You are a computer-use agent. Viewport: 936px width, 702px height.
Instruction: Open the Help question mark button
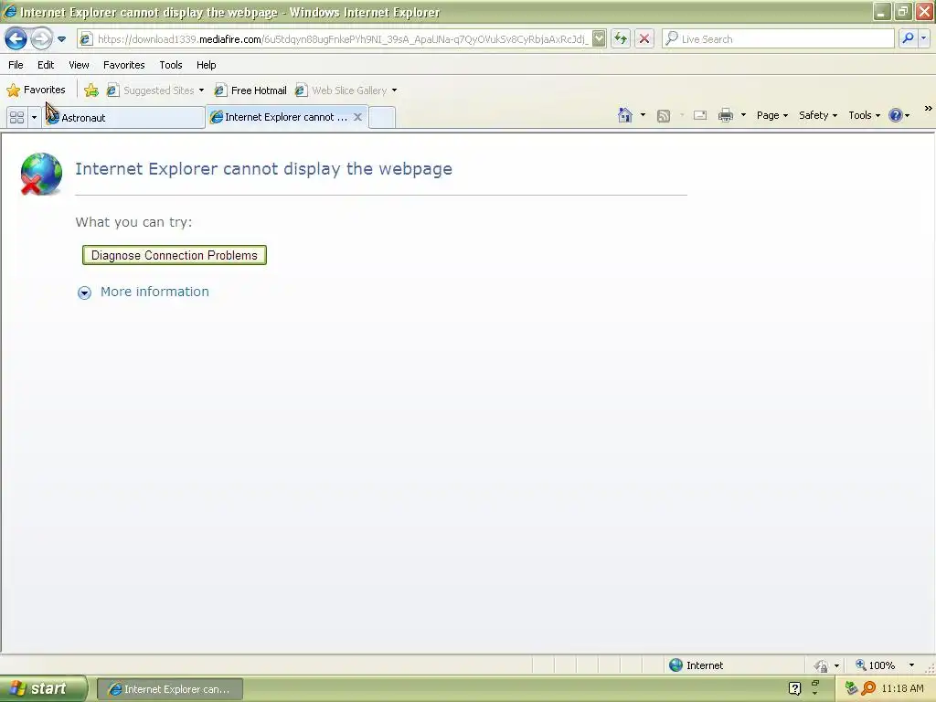[x=899, y=115]
